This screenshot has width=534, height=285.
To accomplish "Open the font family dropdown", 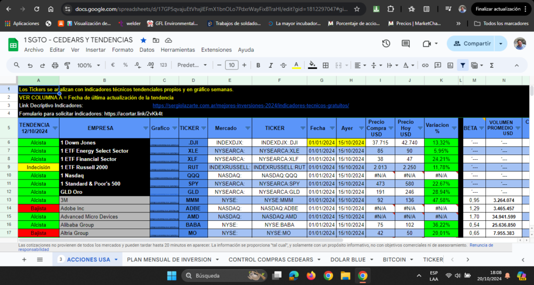I will [191, 65].
